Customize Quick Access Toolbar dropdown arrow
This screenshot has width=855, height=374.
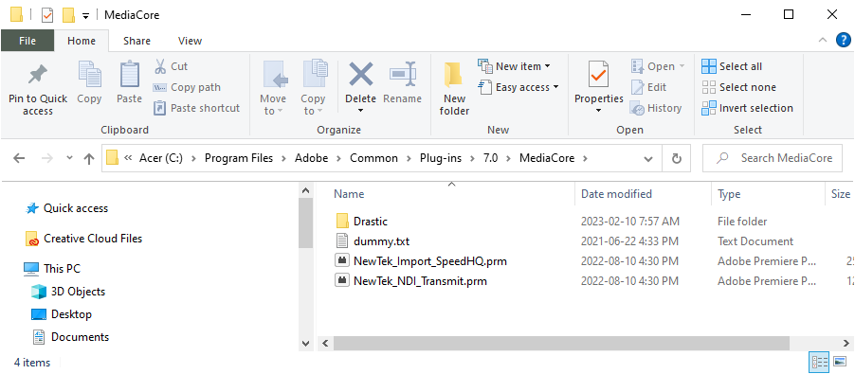[85, 15]
